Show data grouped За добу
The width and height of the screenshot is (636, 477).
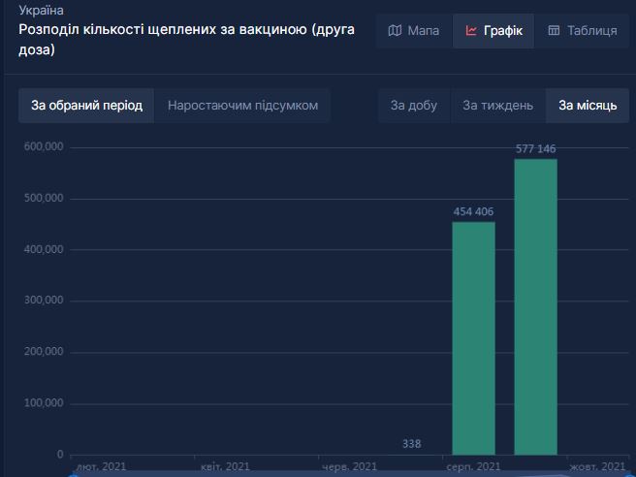click(414, 106)
